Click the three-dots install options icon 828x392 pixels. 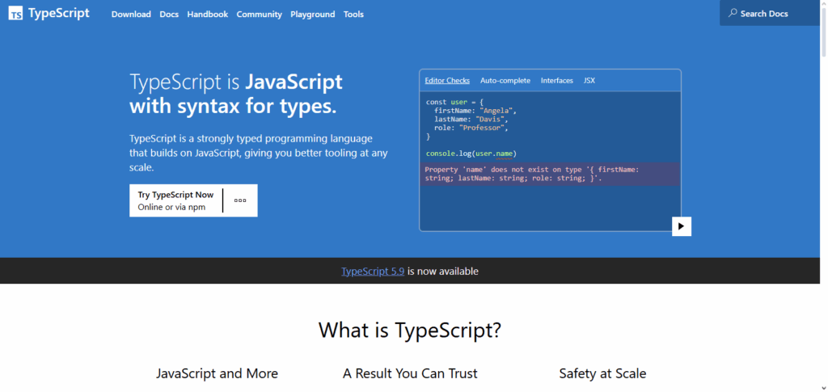(240, 200)
